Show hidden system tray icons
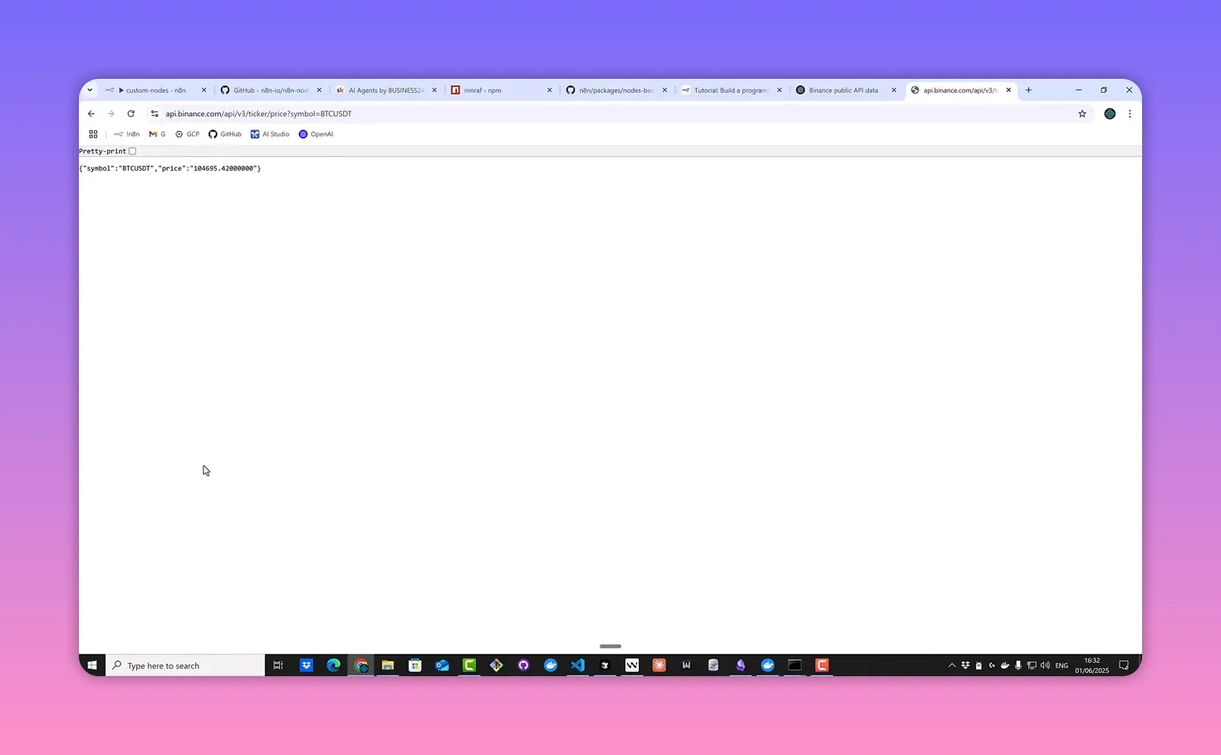1221x755 pixels. point(952,665)
